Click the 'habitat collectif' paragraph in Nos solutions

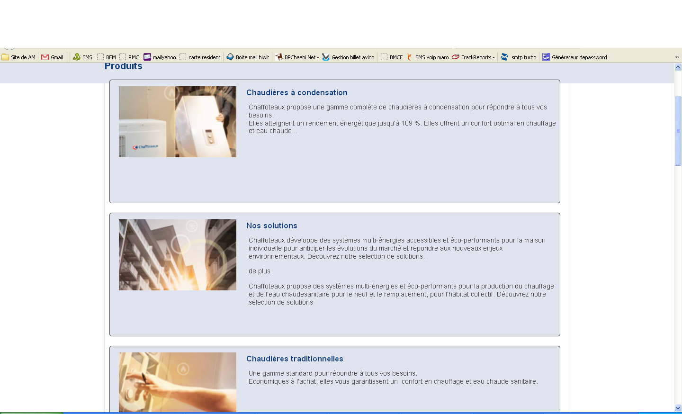(401, 294)
